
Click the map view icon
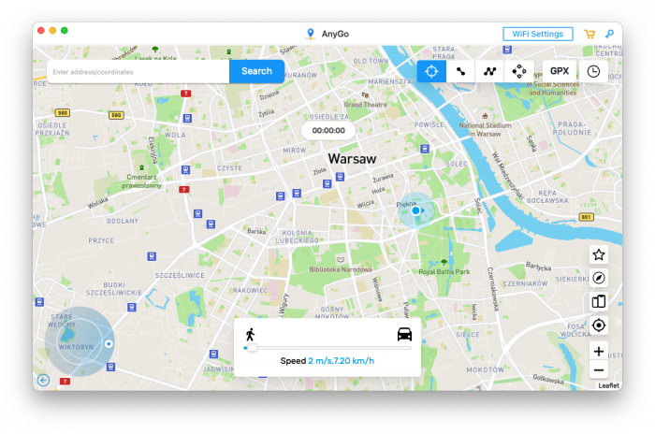[599, 301]
